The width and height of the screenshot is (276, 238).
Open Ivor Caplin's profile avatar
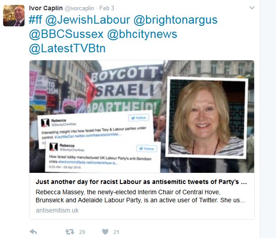click(x=14, y=16)
